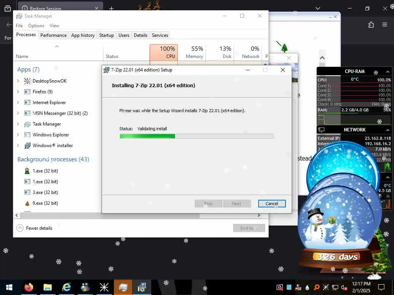394x295 pixels.
Task: Select the Processes tab
Action: pyautogui.click(x=26, y=35)
